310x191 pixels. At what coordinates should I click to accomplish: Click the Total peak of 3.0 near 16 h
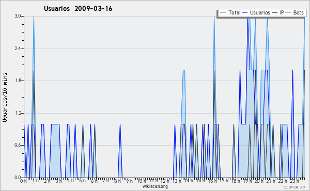pyautogui.click(x=214, y=17)
